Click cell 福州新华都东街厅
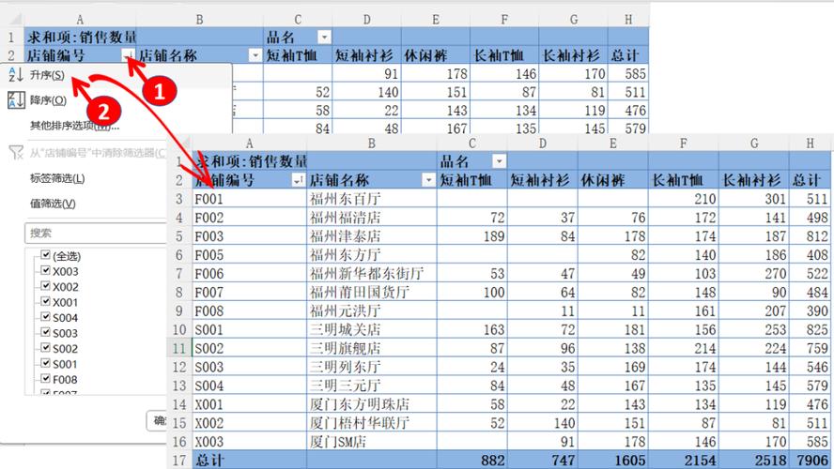 point(372,274)
